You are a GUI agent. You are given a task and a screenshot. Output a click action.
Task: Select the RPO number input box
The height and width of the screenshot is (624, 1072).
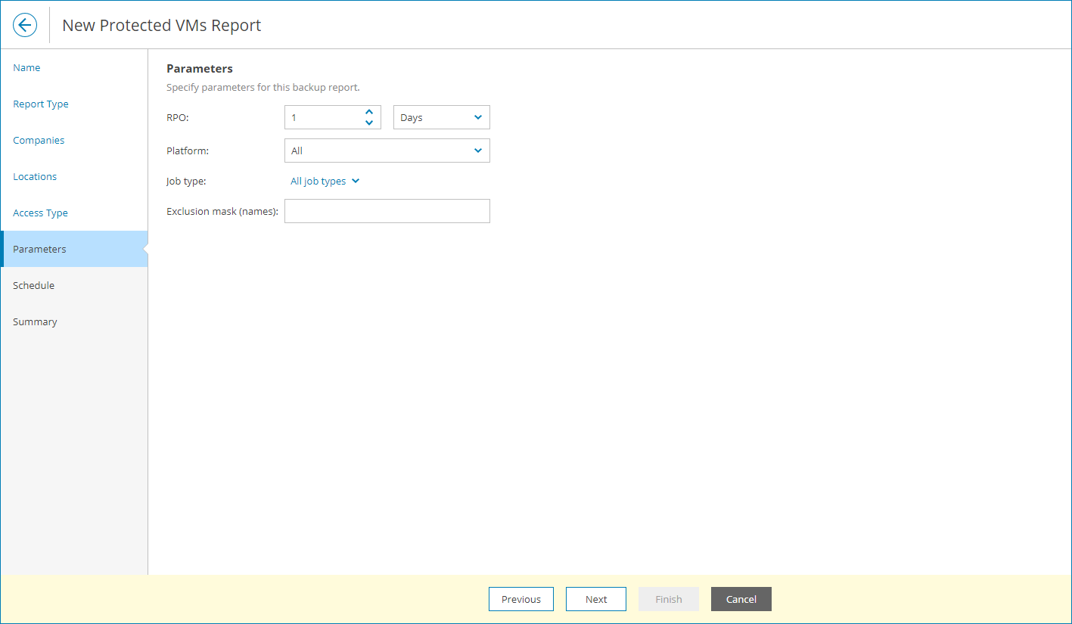click(325, 117)
